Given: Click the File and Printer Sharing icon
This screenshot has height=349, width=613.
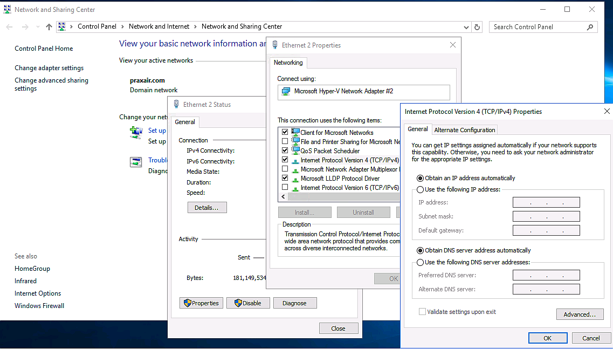Looking at the screenshot, I should (x=295, y=141).
